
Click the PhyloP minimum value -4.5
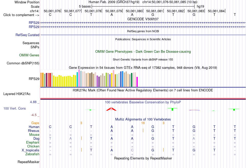tap(34, 115)
